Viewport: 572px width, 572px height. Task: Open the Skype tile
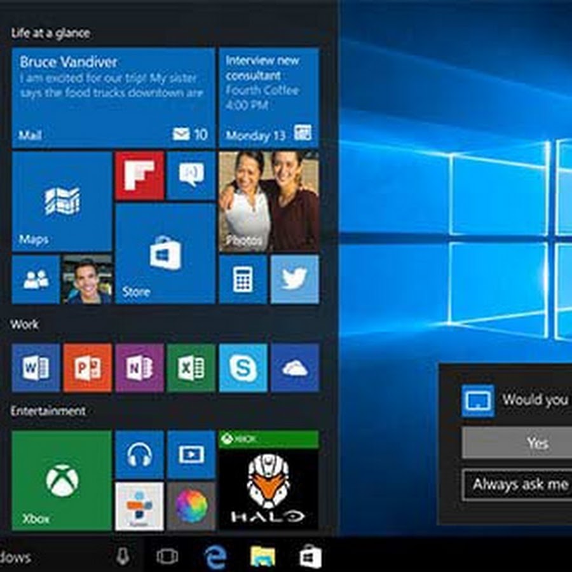click(243, 368)
